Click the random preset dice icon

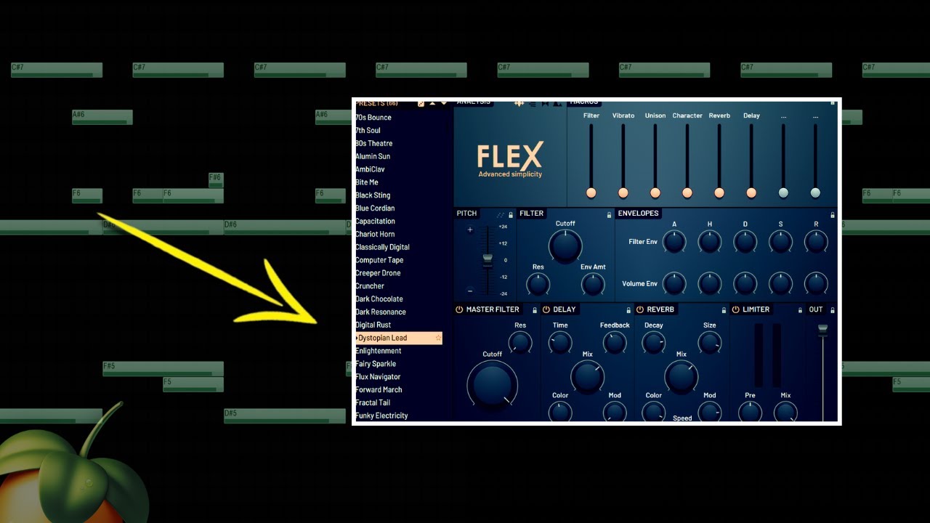coord(421,104)
